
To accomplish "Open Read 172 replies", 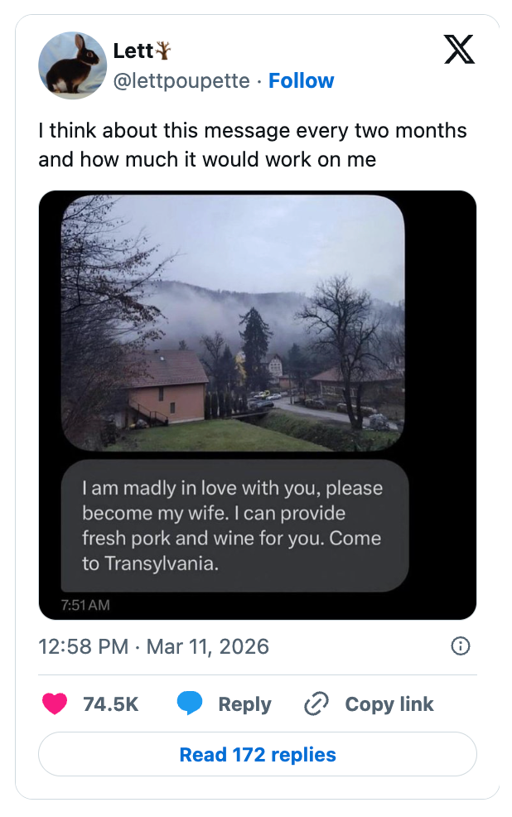I will tap(258, 755).
